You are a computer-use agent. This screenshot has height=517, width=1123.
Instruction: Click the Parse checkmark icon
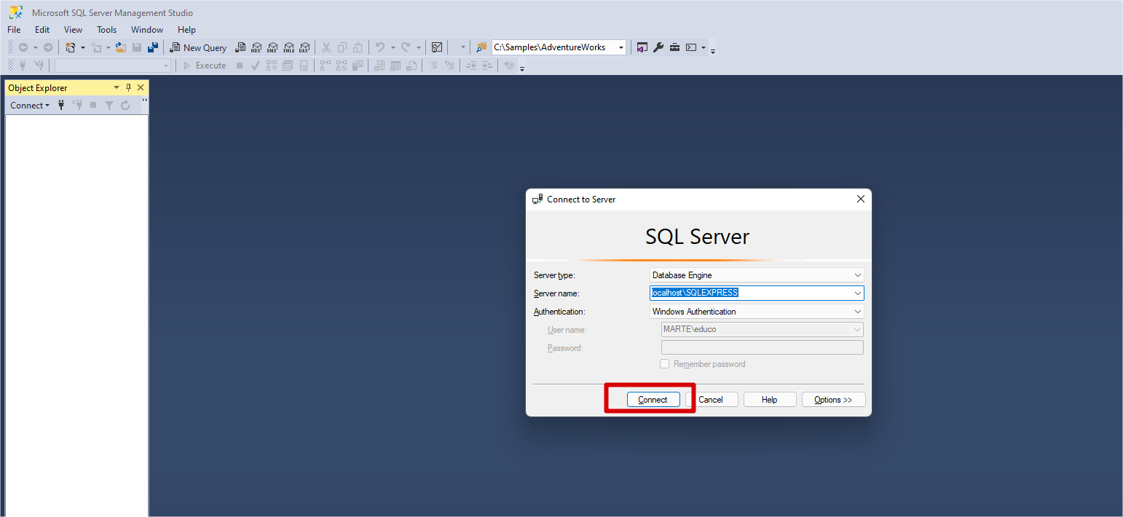pos(256,66)
